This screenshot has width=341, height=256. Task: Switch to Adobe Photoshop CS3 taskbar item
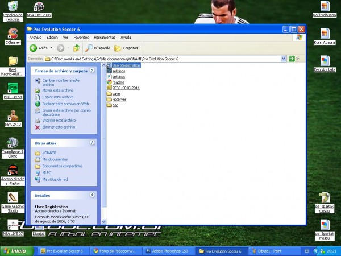point(168,251)
